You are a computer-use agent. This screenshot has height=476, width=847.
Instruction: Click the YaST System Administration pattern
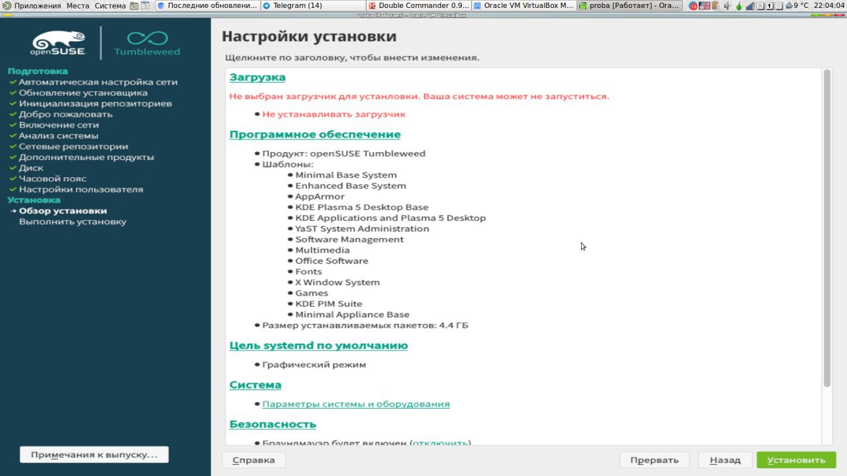pyautogui.click(x=362, y=229)
